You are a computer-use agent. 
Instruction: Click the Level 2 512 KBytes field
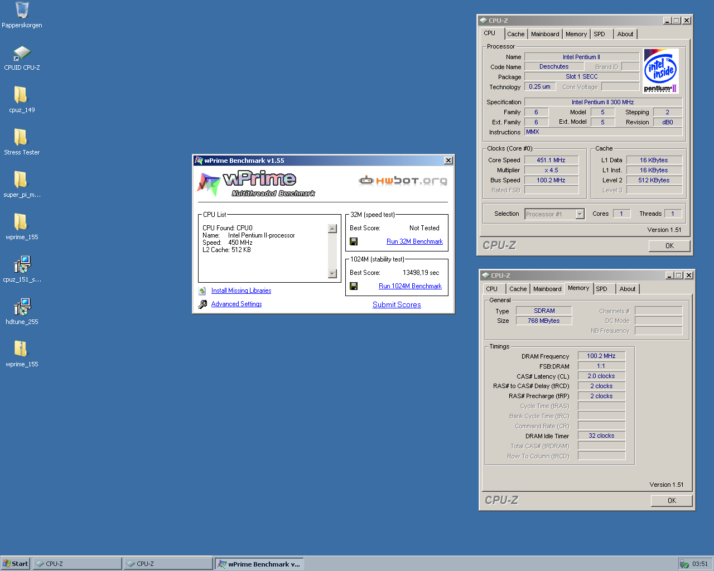coord(654,180)
